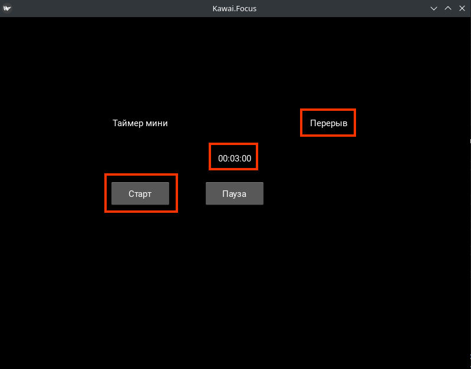Screen dimensions: 471x369
Task: Select the Перерыв label
Action: (328, 123)
